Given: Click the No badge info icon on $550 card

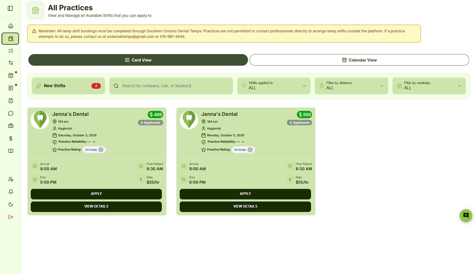Looking at the screenshot, I should (x=250, y=150).
